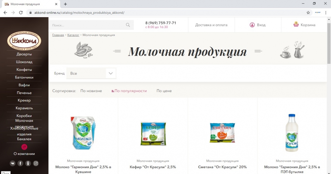331x174 pixels.
Task: Open the VK social page icon
Action: point(13,163)
